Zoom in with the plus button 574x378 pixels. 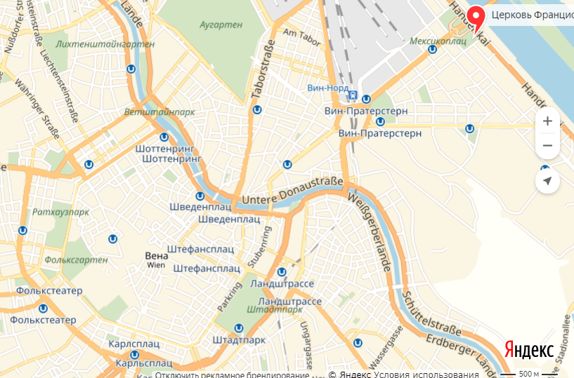click(547, 121)
